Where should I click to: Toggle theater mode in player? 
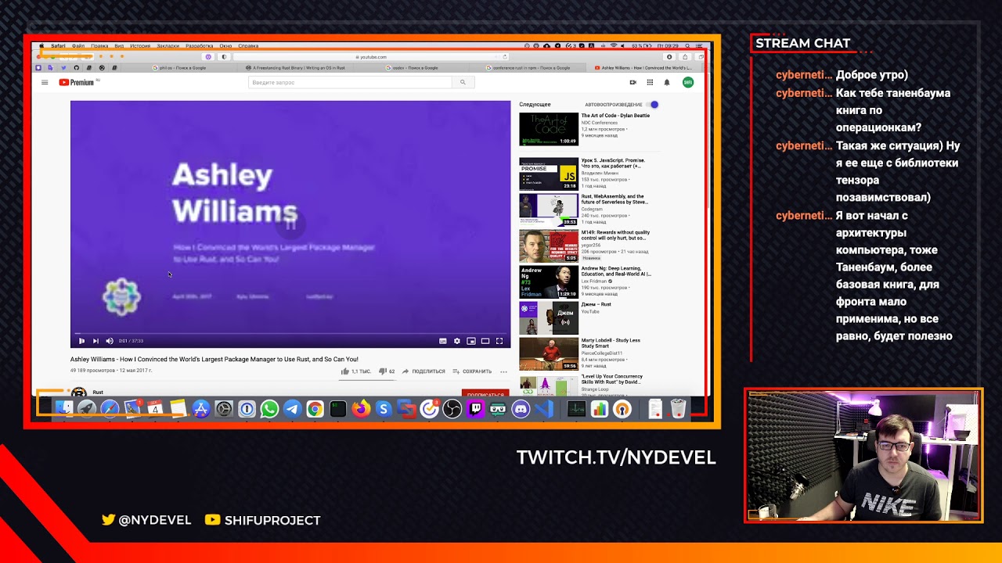[485, 341]
